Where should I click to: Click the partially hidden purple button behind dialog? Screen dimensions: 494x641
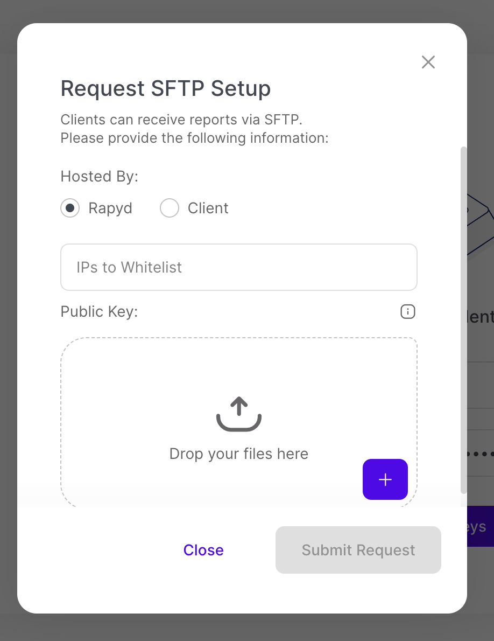click(x=480, y=526)
